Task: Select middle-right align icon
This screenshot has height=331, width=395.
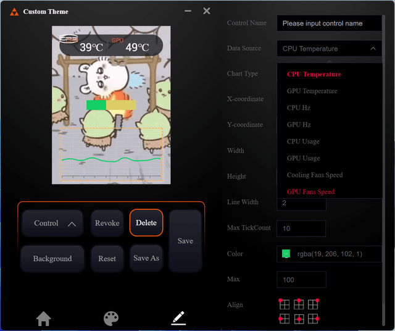Action: pos(314,319)
